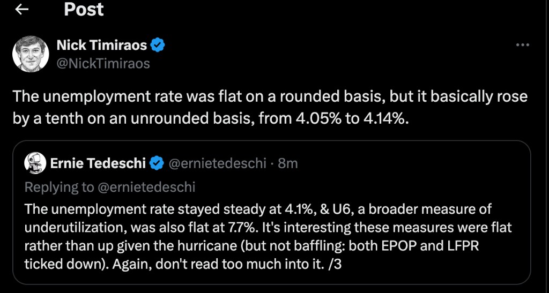Open the quoted post body text
The image size is (549, 293).
(268, 237)
